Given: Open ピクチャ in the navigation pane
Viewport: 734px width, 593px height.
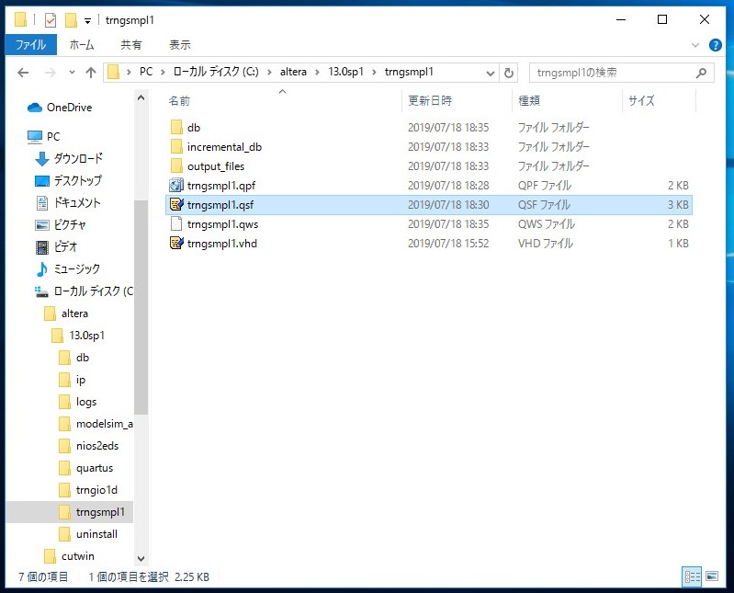Looking at the screenshot, I should pyautogui.click(x=61, y=225).
